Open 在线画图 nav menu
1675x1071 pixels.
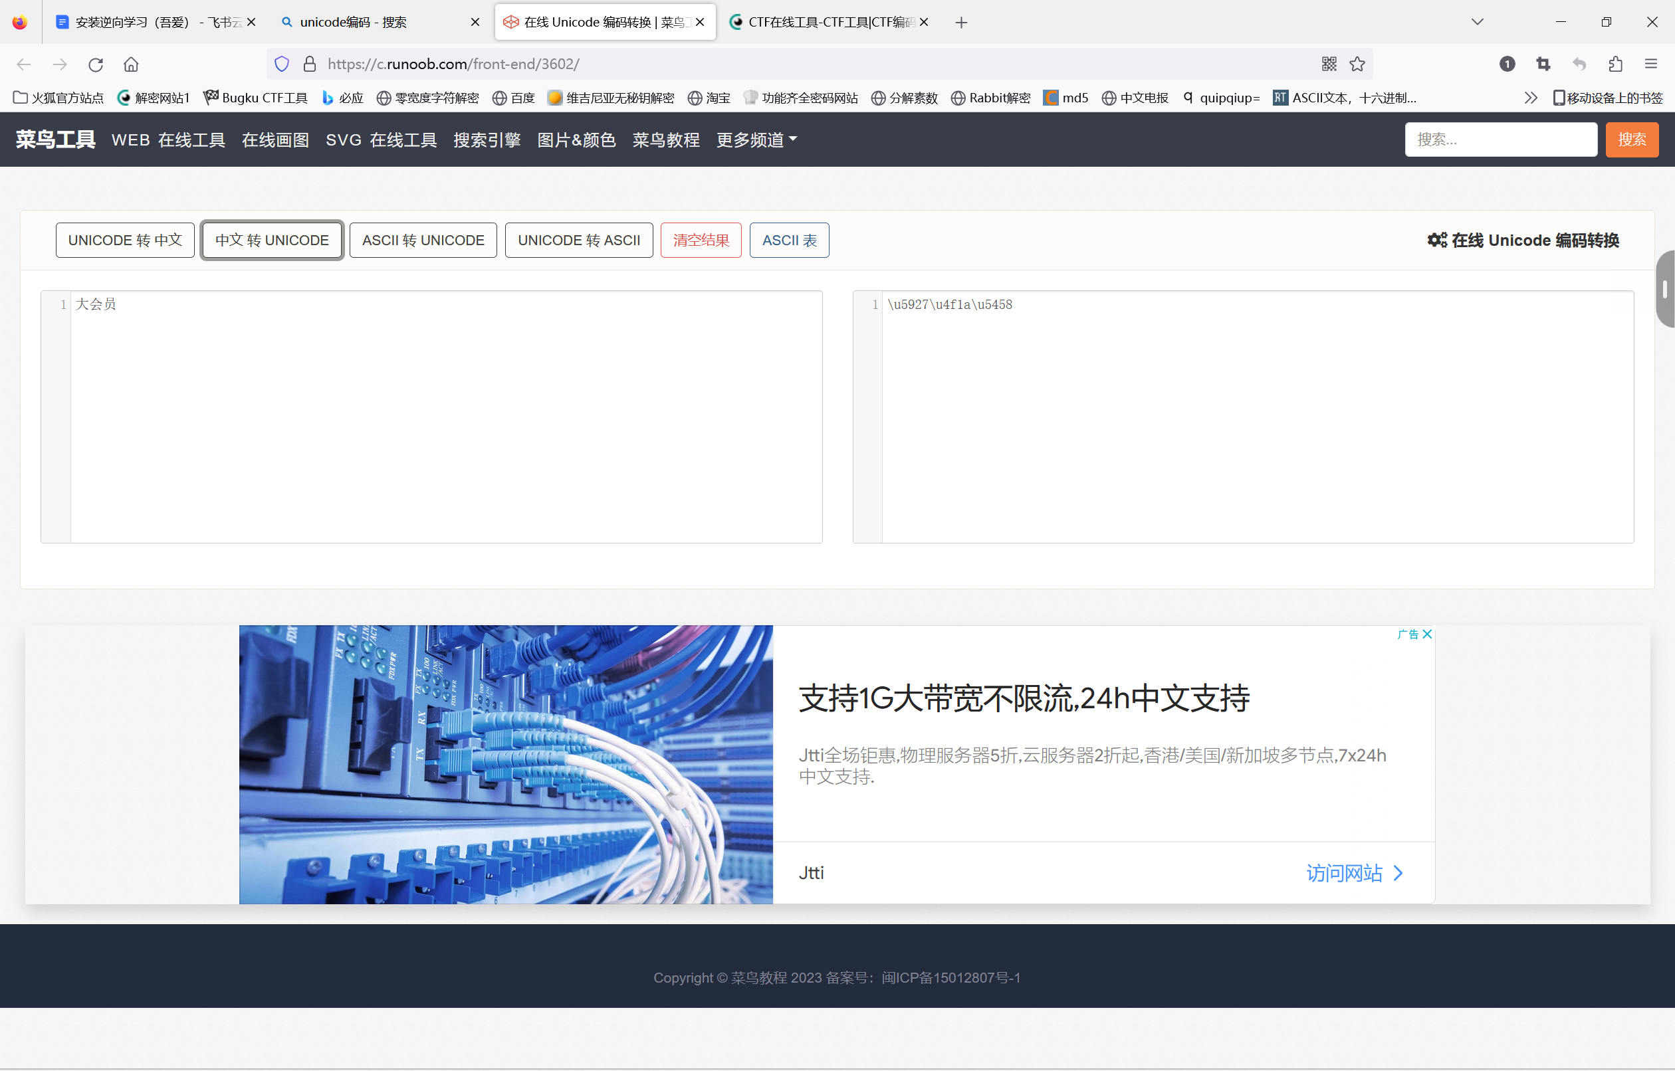click(275, 140)
